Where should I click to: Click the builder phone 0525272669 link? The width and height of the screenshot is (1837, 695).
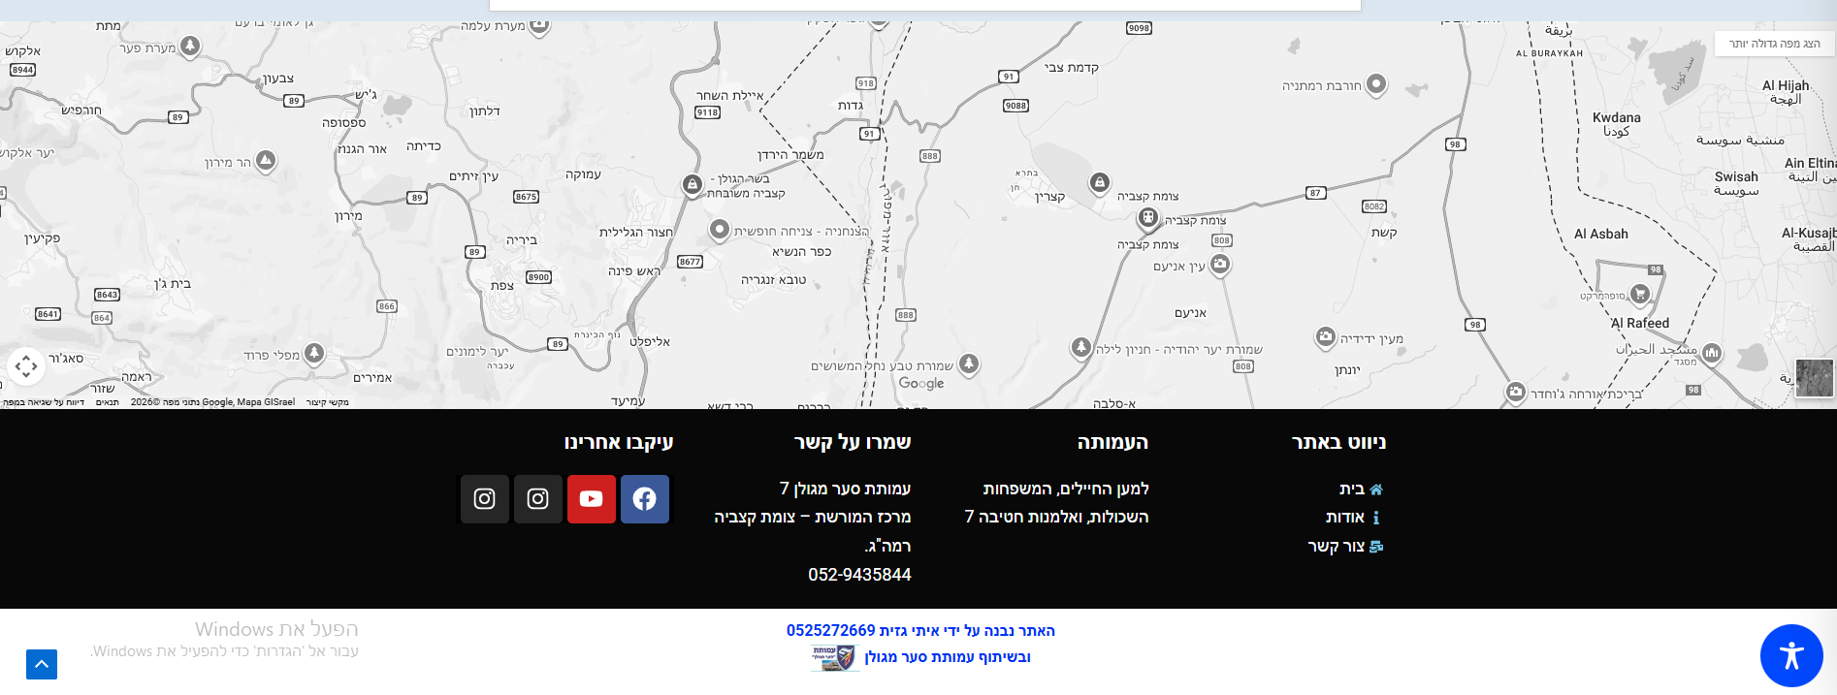coord(830,631)
